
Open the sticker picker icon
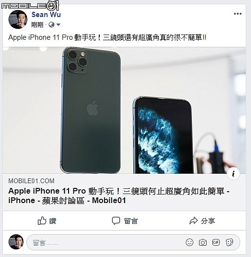(229, 242)
